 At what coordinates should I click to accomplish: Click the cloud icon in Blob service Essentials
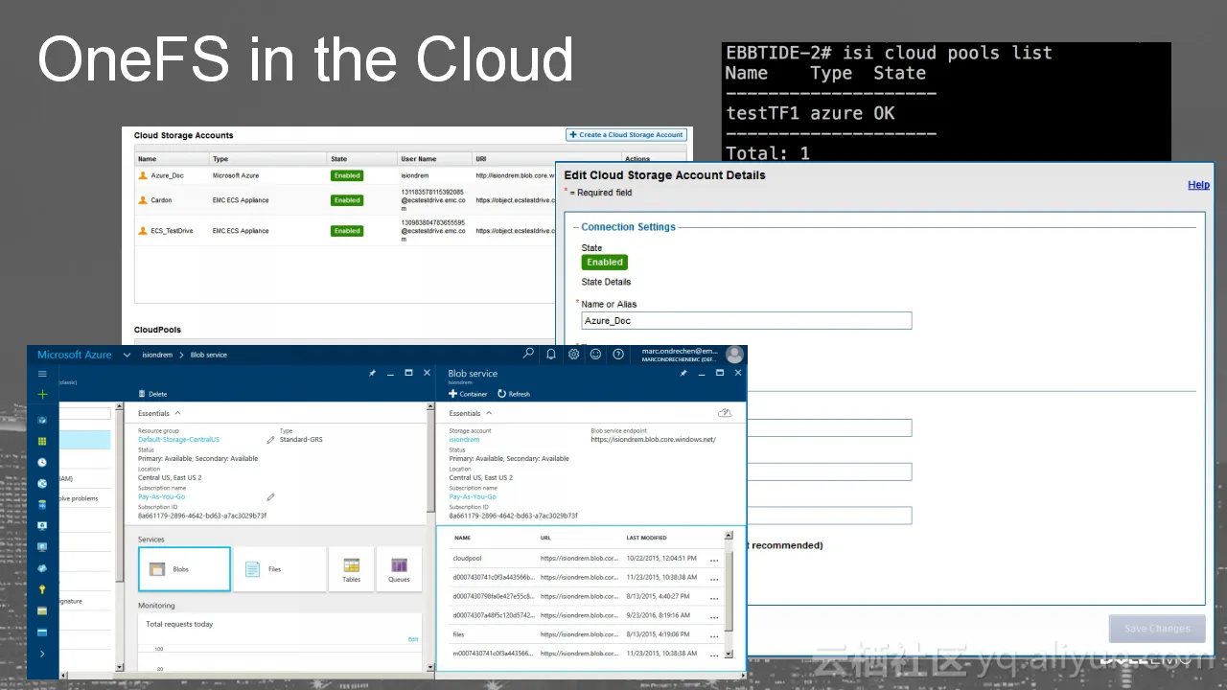[x=725, y=413]
